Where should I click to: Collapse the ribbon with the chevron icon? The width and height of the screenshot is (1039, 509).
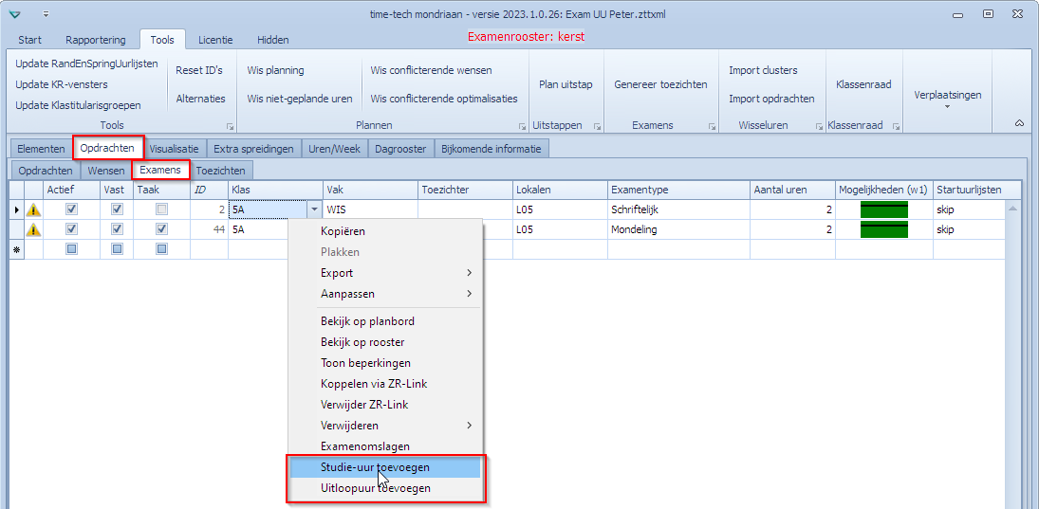(1019, 123)
